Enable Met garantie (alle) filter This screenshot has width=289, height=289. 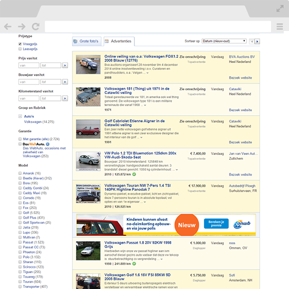pos(20,139)
